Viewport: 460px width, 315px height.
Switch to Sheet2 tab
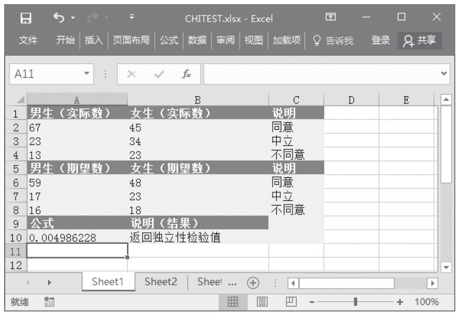pyautogui.click(x=160, y=282)
